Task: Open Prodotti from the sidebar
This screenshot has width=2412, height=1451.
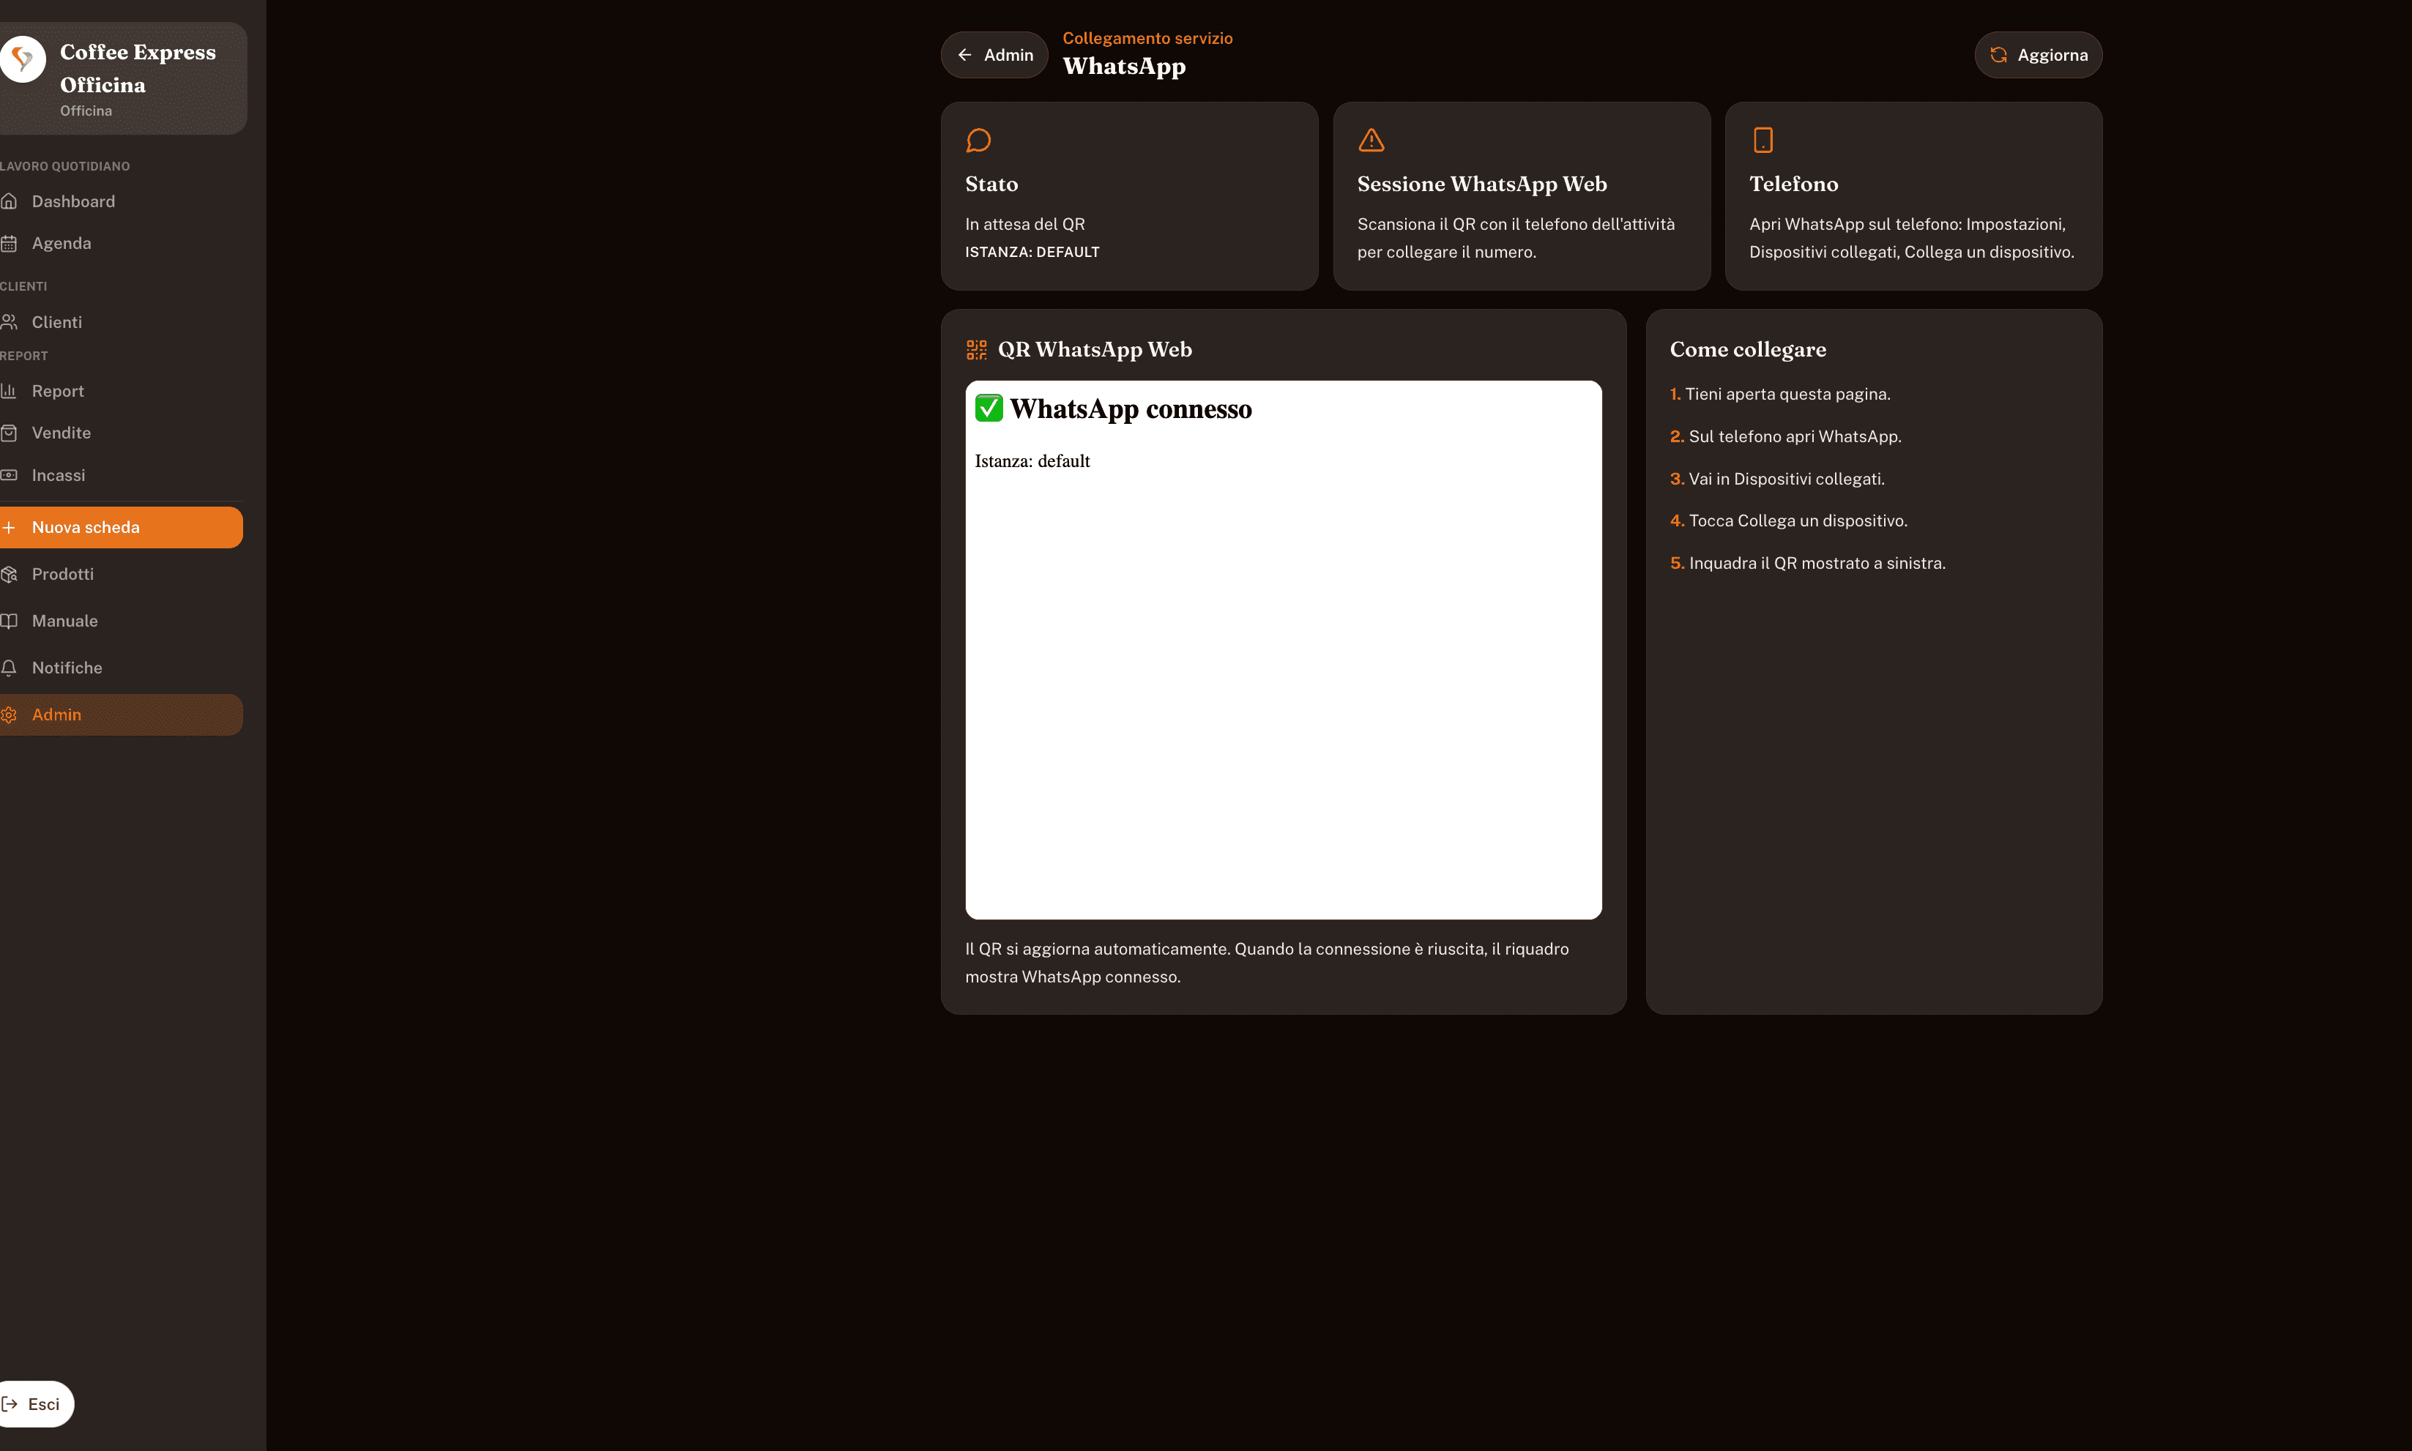Action: (x=122, y=574)
